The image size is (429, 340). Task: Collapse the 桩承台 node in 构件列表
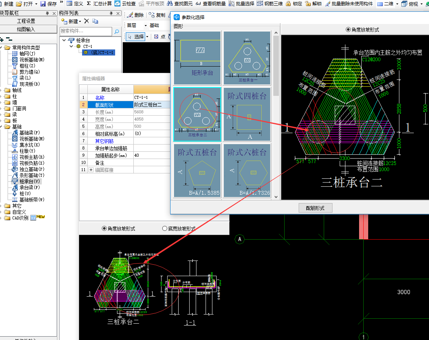point(64,40)
